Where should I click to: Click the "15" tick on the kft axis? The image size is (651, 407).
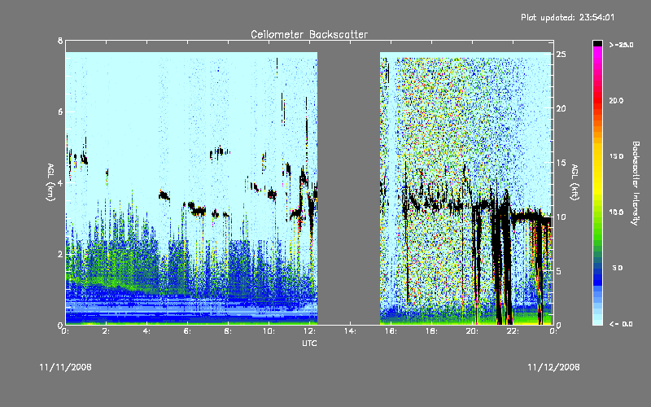[x=561, y=163]
